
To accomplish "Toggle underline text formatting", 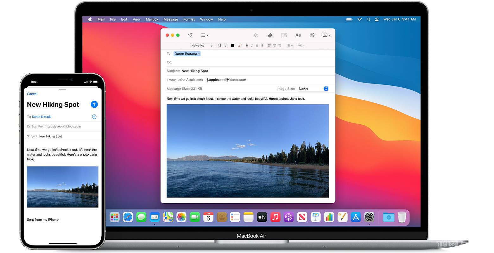I will tap(257, 46).
